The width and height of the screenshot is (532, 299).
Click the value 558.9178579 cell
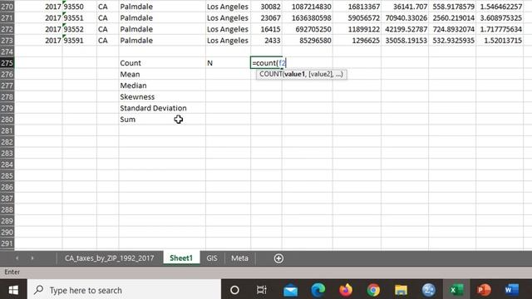[x=452, y=7]
